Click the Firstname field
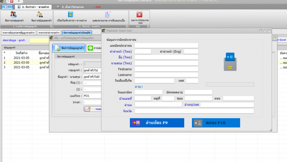 tap(166, 69)
